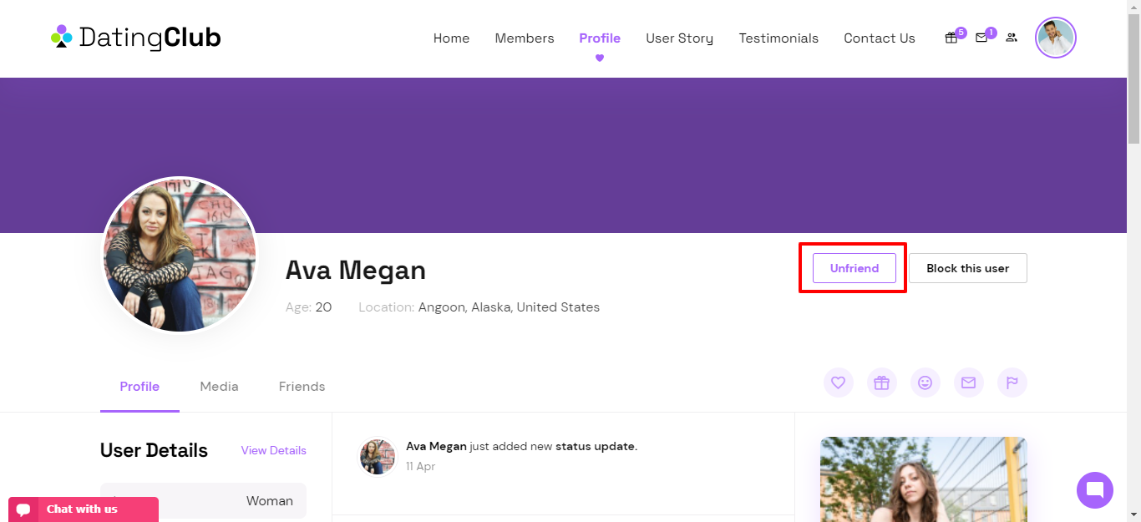This screenshot has height=522, width=1141.
Task: Open the Members menu item
Action: point(525,38)
